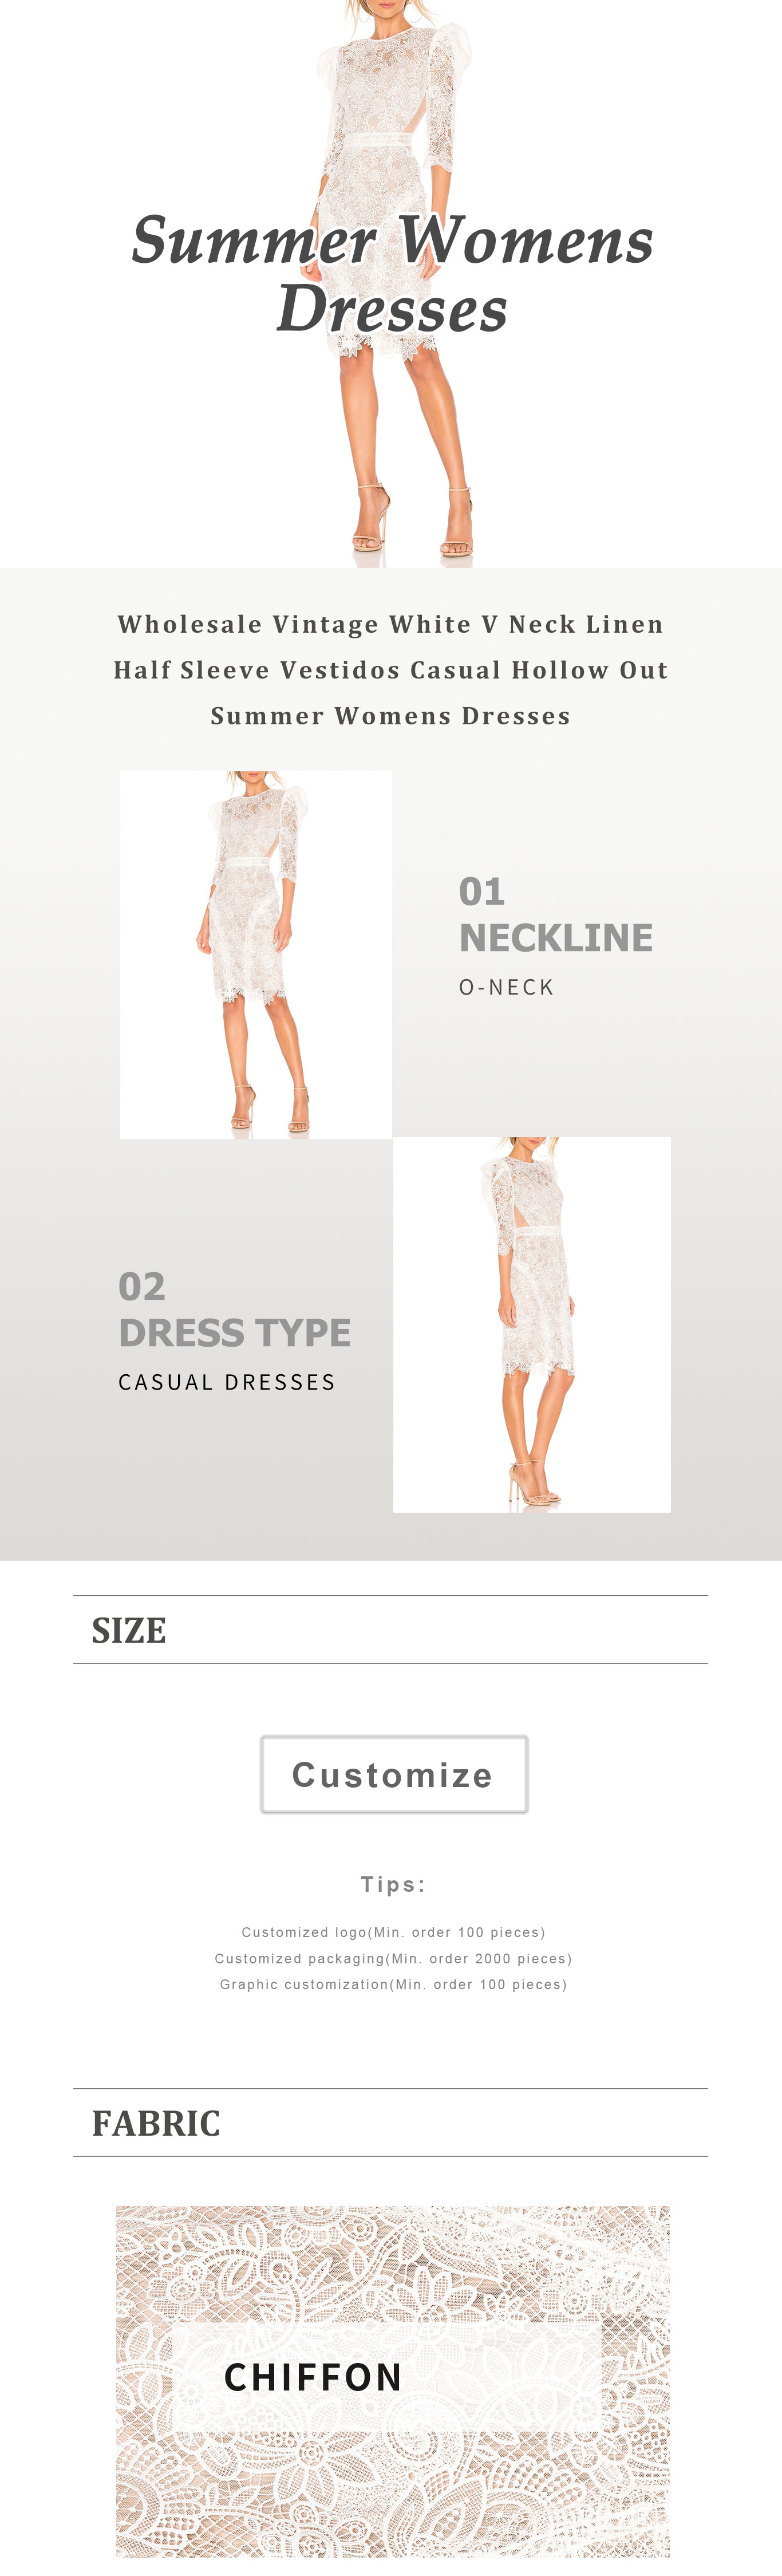Click the O-NECK text
782x2576 pixels.
coord(507,987)
